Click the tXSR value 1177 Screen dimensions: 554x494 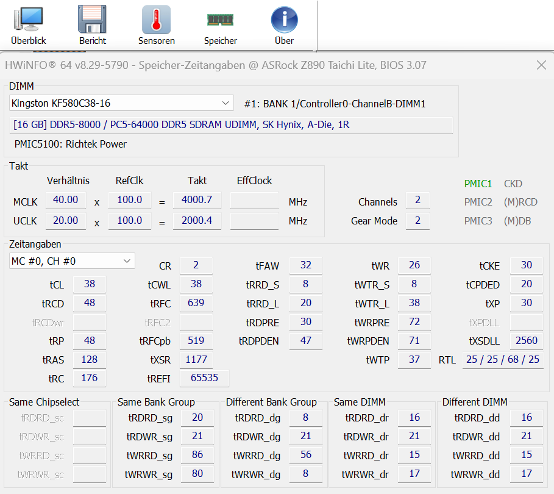tap(196, 360)
